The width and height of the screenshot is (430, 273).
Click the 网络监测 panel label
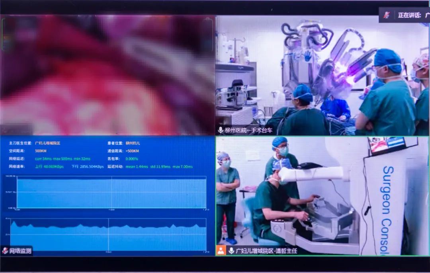[x=20, y=251]
